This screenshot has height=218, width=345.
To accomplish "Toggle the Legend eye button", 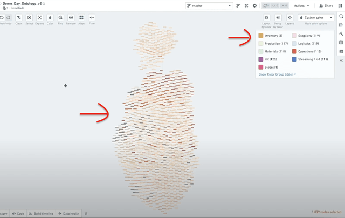I will click(x=289, y=18).
